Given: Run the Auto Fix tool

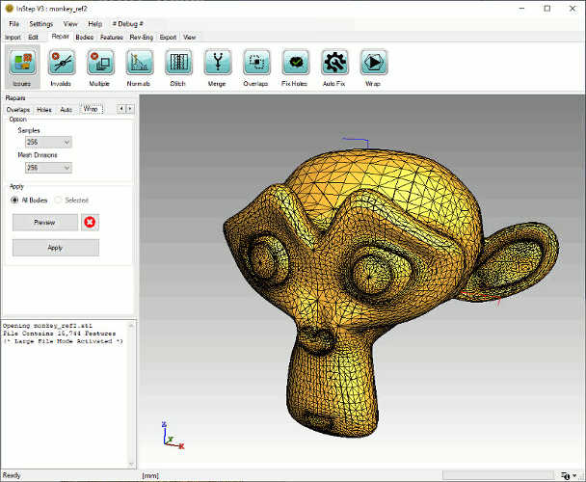Looking at the screenshot, I should [334, 64].
